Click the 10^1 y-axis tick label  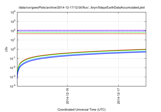point(13,40)
